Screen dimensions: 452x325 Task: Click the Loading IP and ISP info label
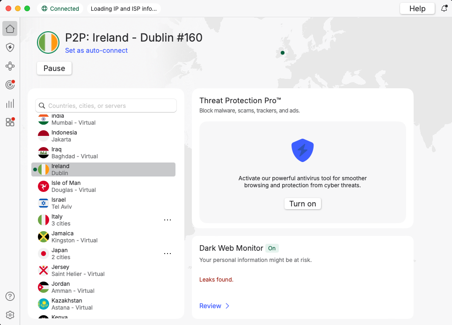[124, 8]
